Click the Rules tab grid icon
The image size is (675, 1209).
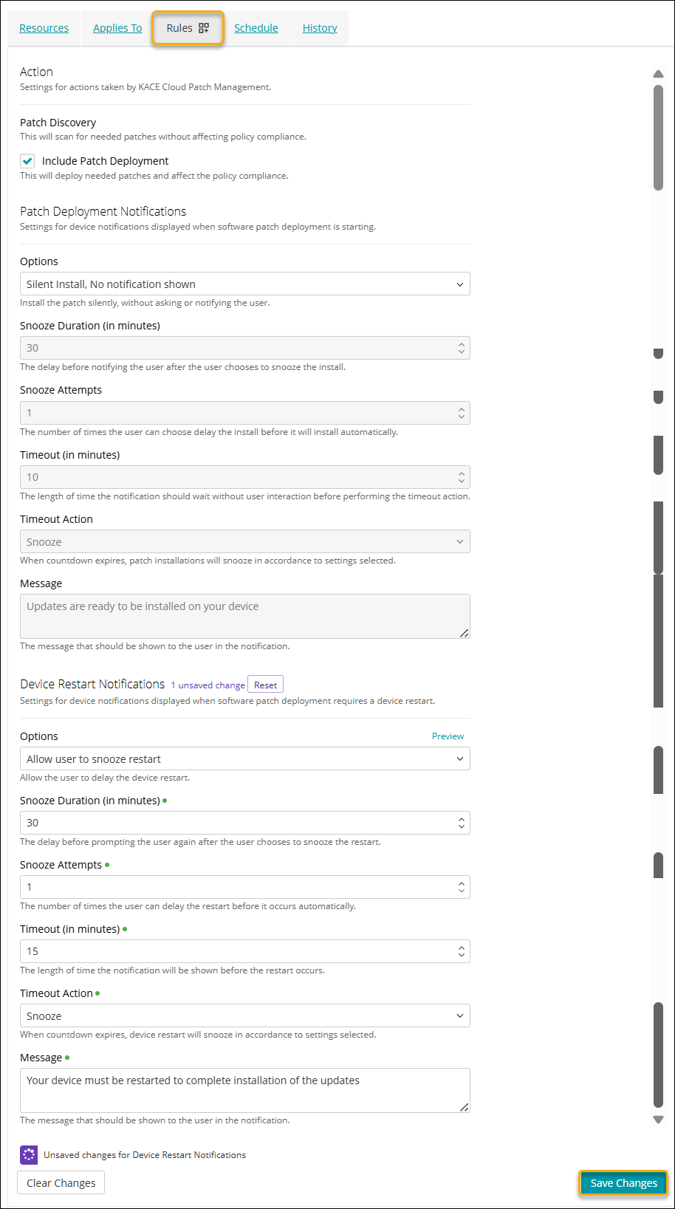[204, 28]
